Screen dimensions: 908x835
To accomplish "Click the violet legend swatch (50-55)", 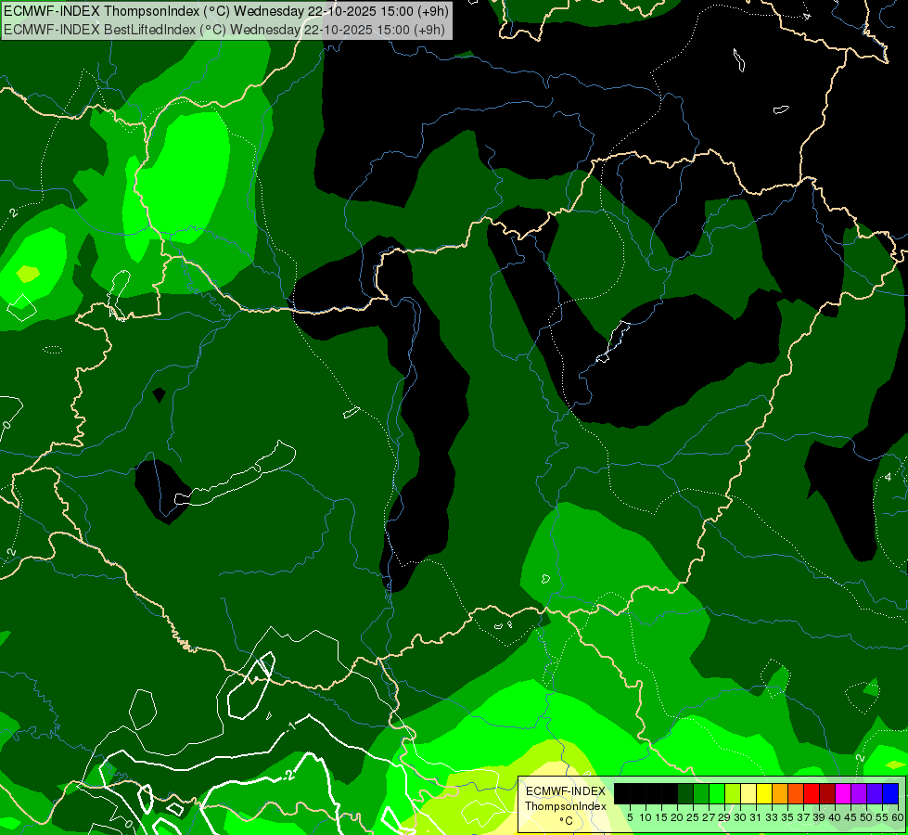I will coord(875,793).
